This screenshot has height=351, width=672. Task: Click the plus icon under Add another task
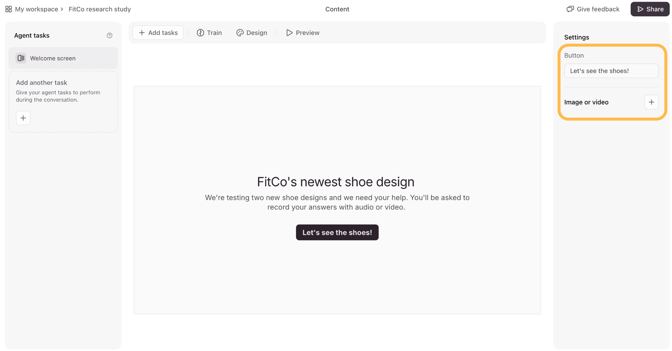click(x=23, y=118)
